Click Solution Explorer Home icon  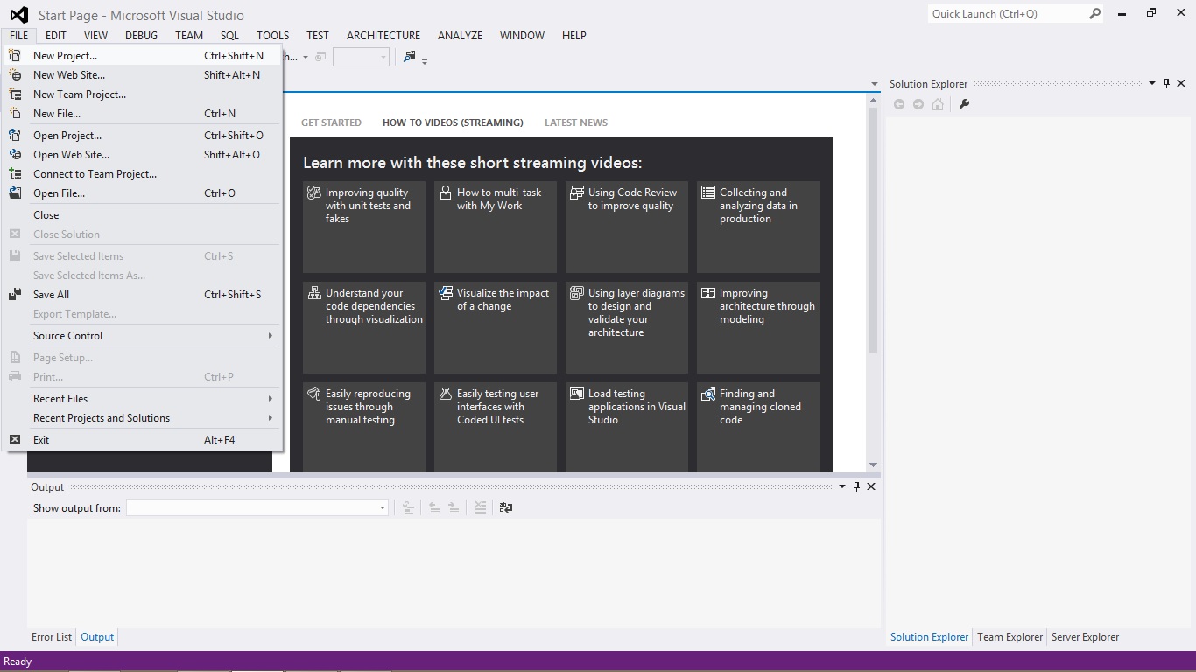(938, 104)
